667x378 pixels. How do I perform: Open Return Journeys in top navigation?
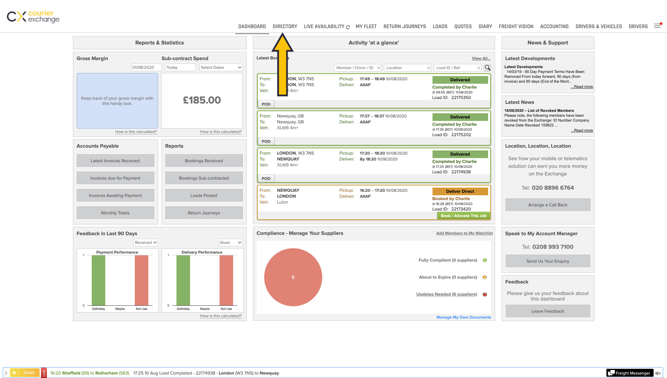pyautogui.click(x=405, y=26)
